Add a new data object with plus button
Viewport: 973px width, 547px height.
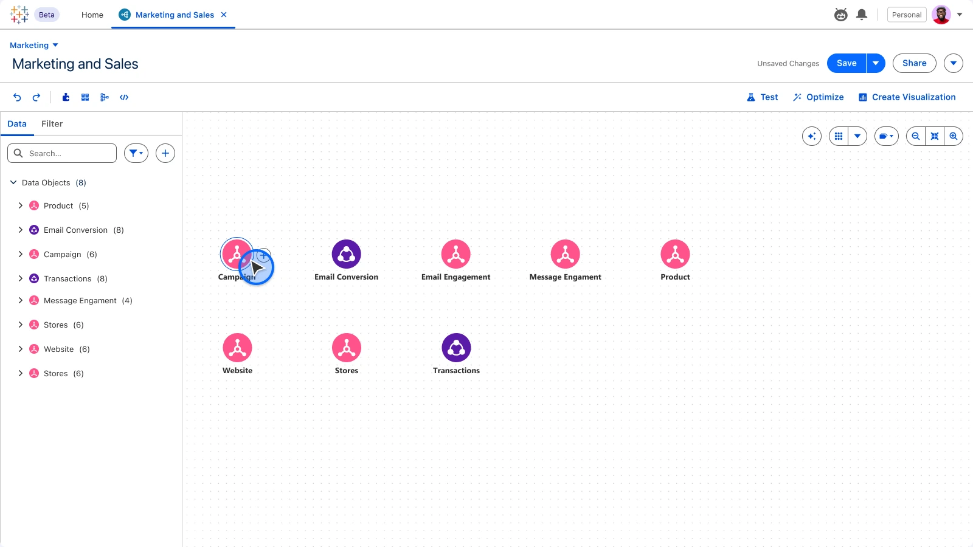point(165,153)
